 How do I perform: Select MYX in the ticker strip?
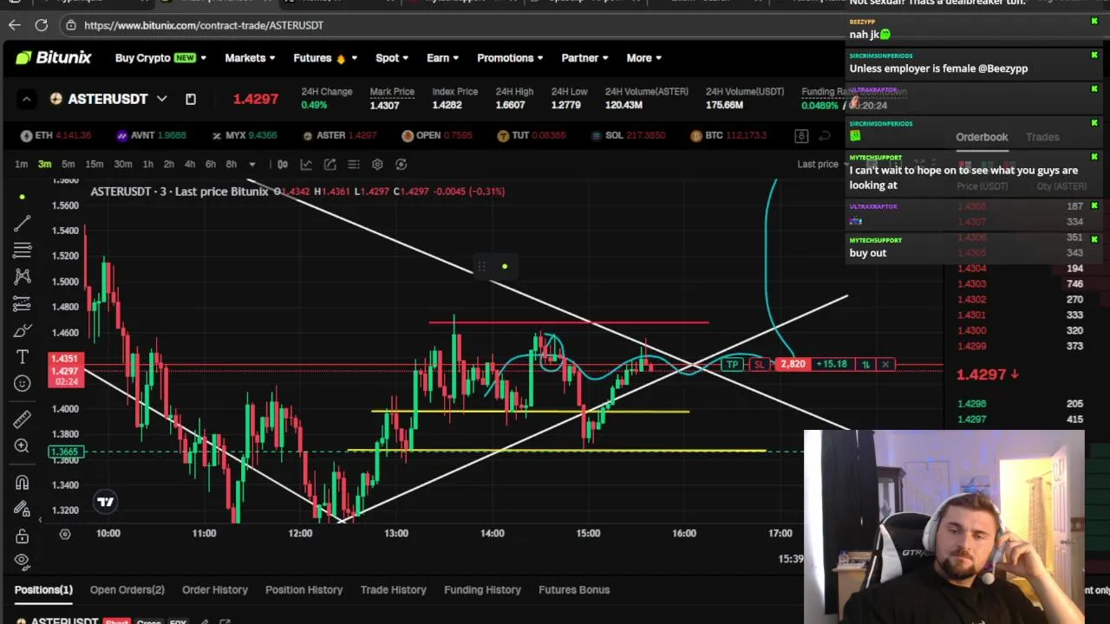click(245, 135)
